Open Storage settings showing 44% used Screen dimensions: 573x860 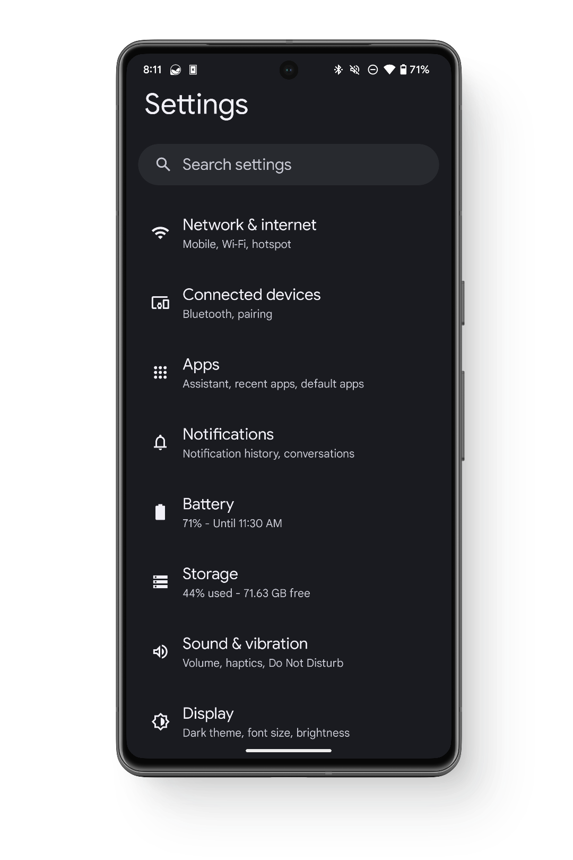[246, 583]
